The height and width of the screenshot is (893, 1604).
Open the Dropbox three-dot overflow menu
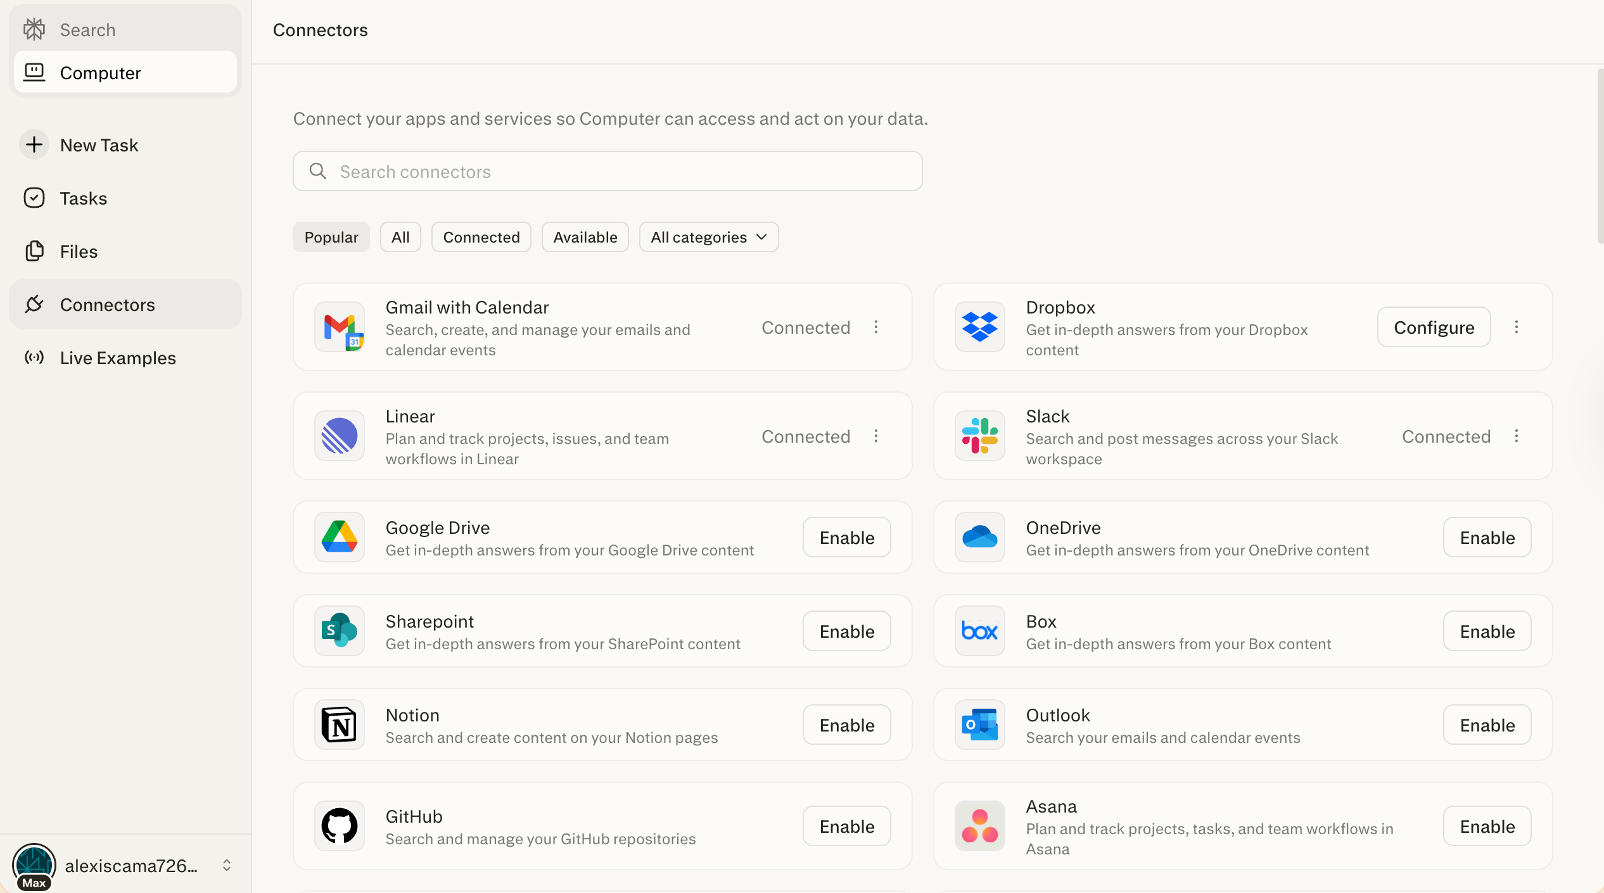point(1517,327)
